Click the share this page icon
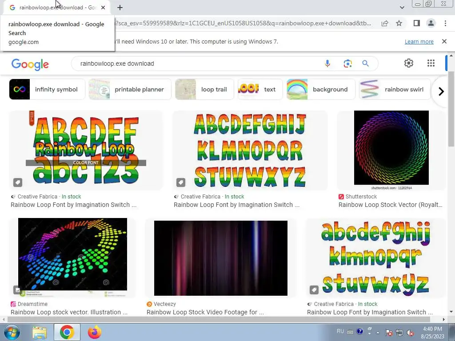The height and width of the screenshot is (341, 455). coord(385,24)
